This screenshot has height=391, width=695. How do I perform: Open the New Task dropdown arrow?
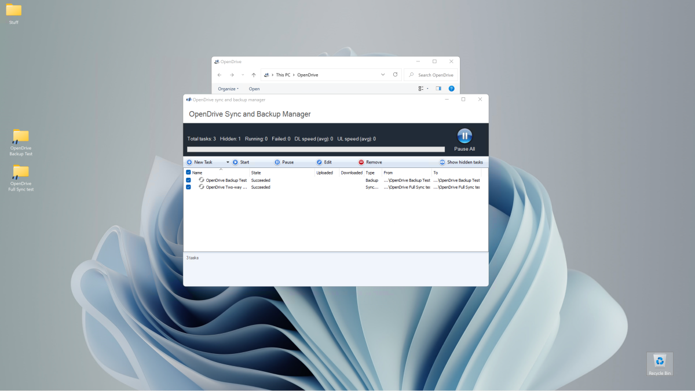tap(228, 162)
